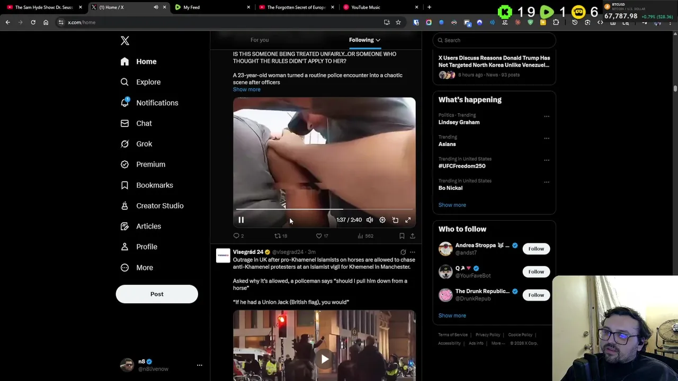Mute the X tab audio icon
Viewport: 678px width, 381px height.
click(156, 7)
